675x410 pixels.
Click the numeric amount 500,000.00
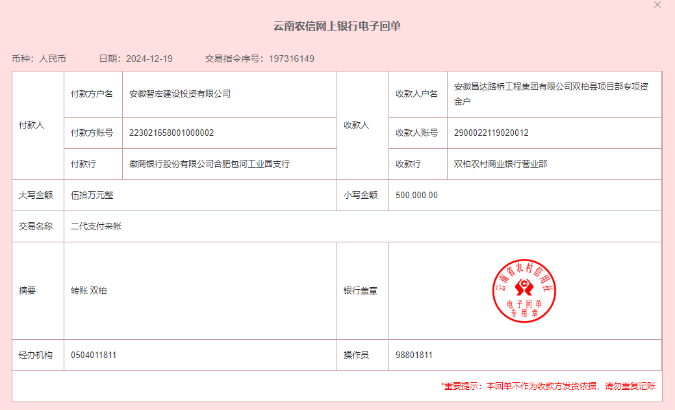tap(416, 195)
